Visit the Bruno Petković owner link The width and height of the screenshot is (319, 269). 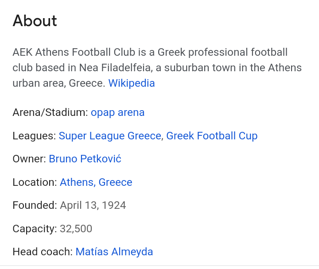[85, 159]
